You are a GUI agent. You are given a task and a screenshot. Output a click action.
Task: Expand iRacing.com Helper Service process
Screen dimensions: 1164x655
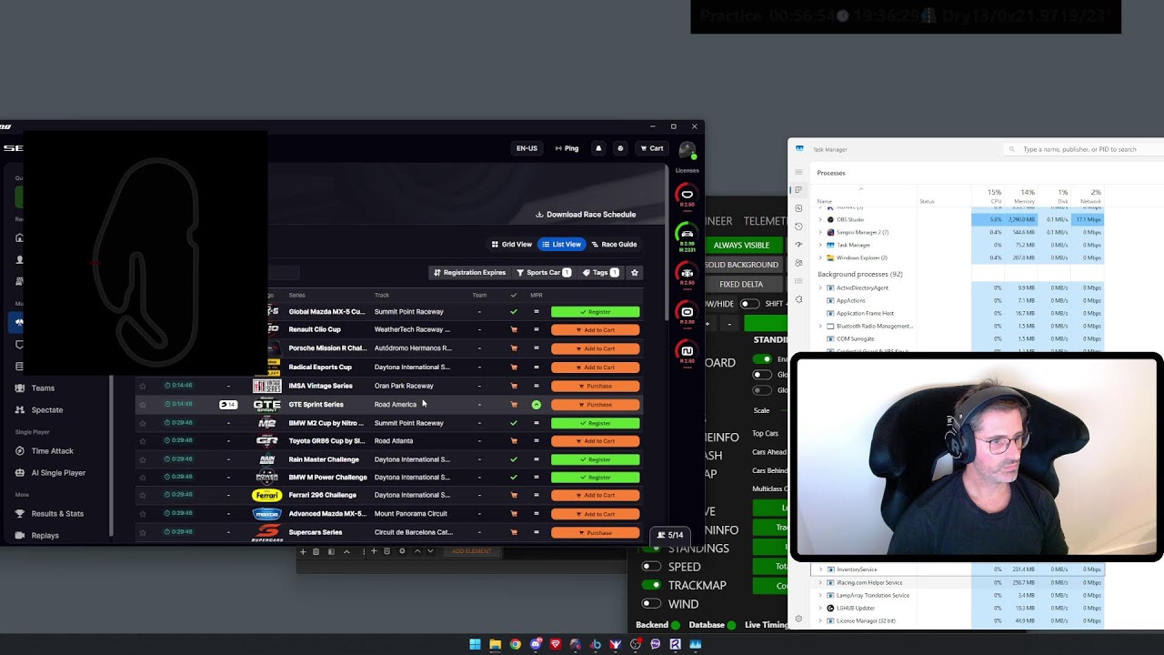coord(820,582)
